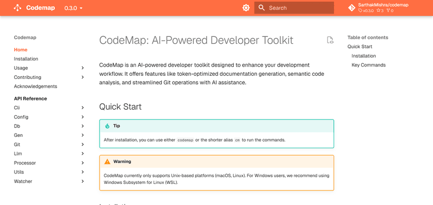Open the 0.3.0 version selector dropdown
Image resolution: width=433 pixels, height=205 pixels.
pyautogui.click(x=74, y=8)
